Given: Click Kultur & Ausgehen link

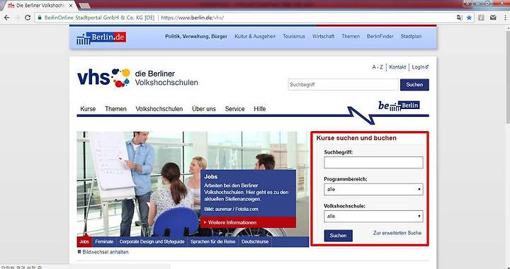Looking at the screenshot, I should pos(255,36).
